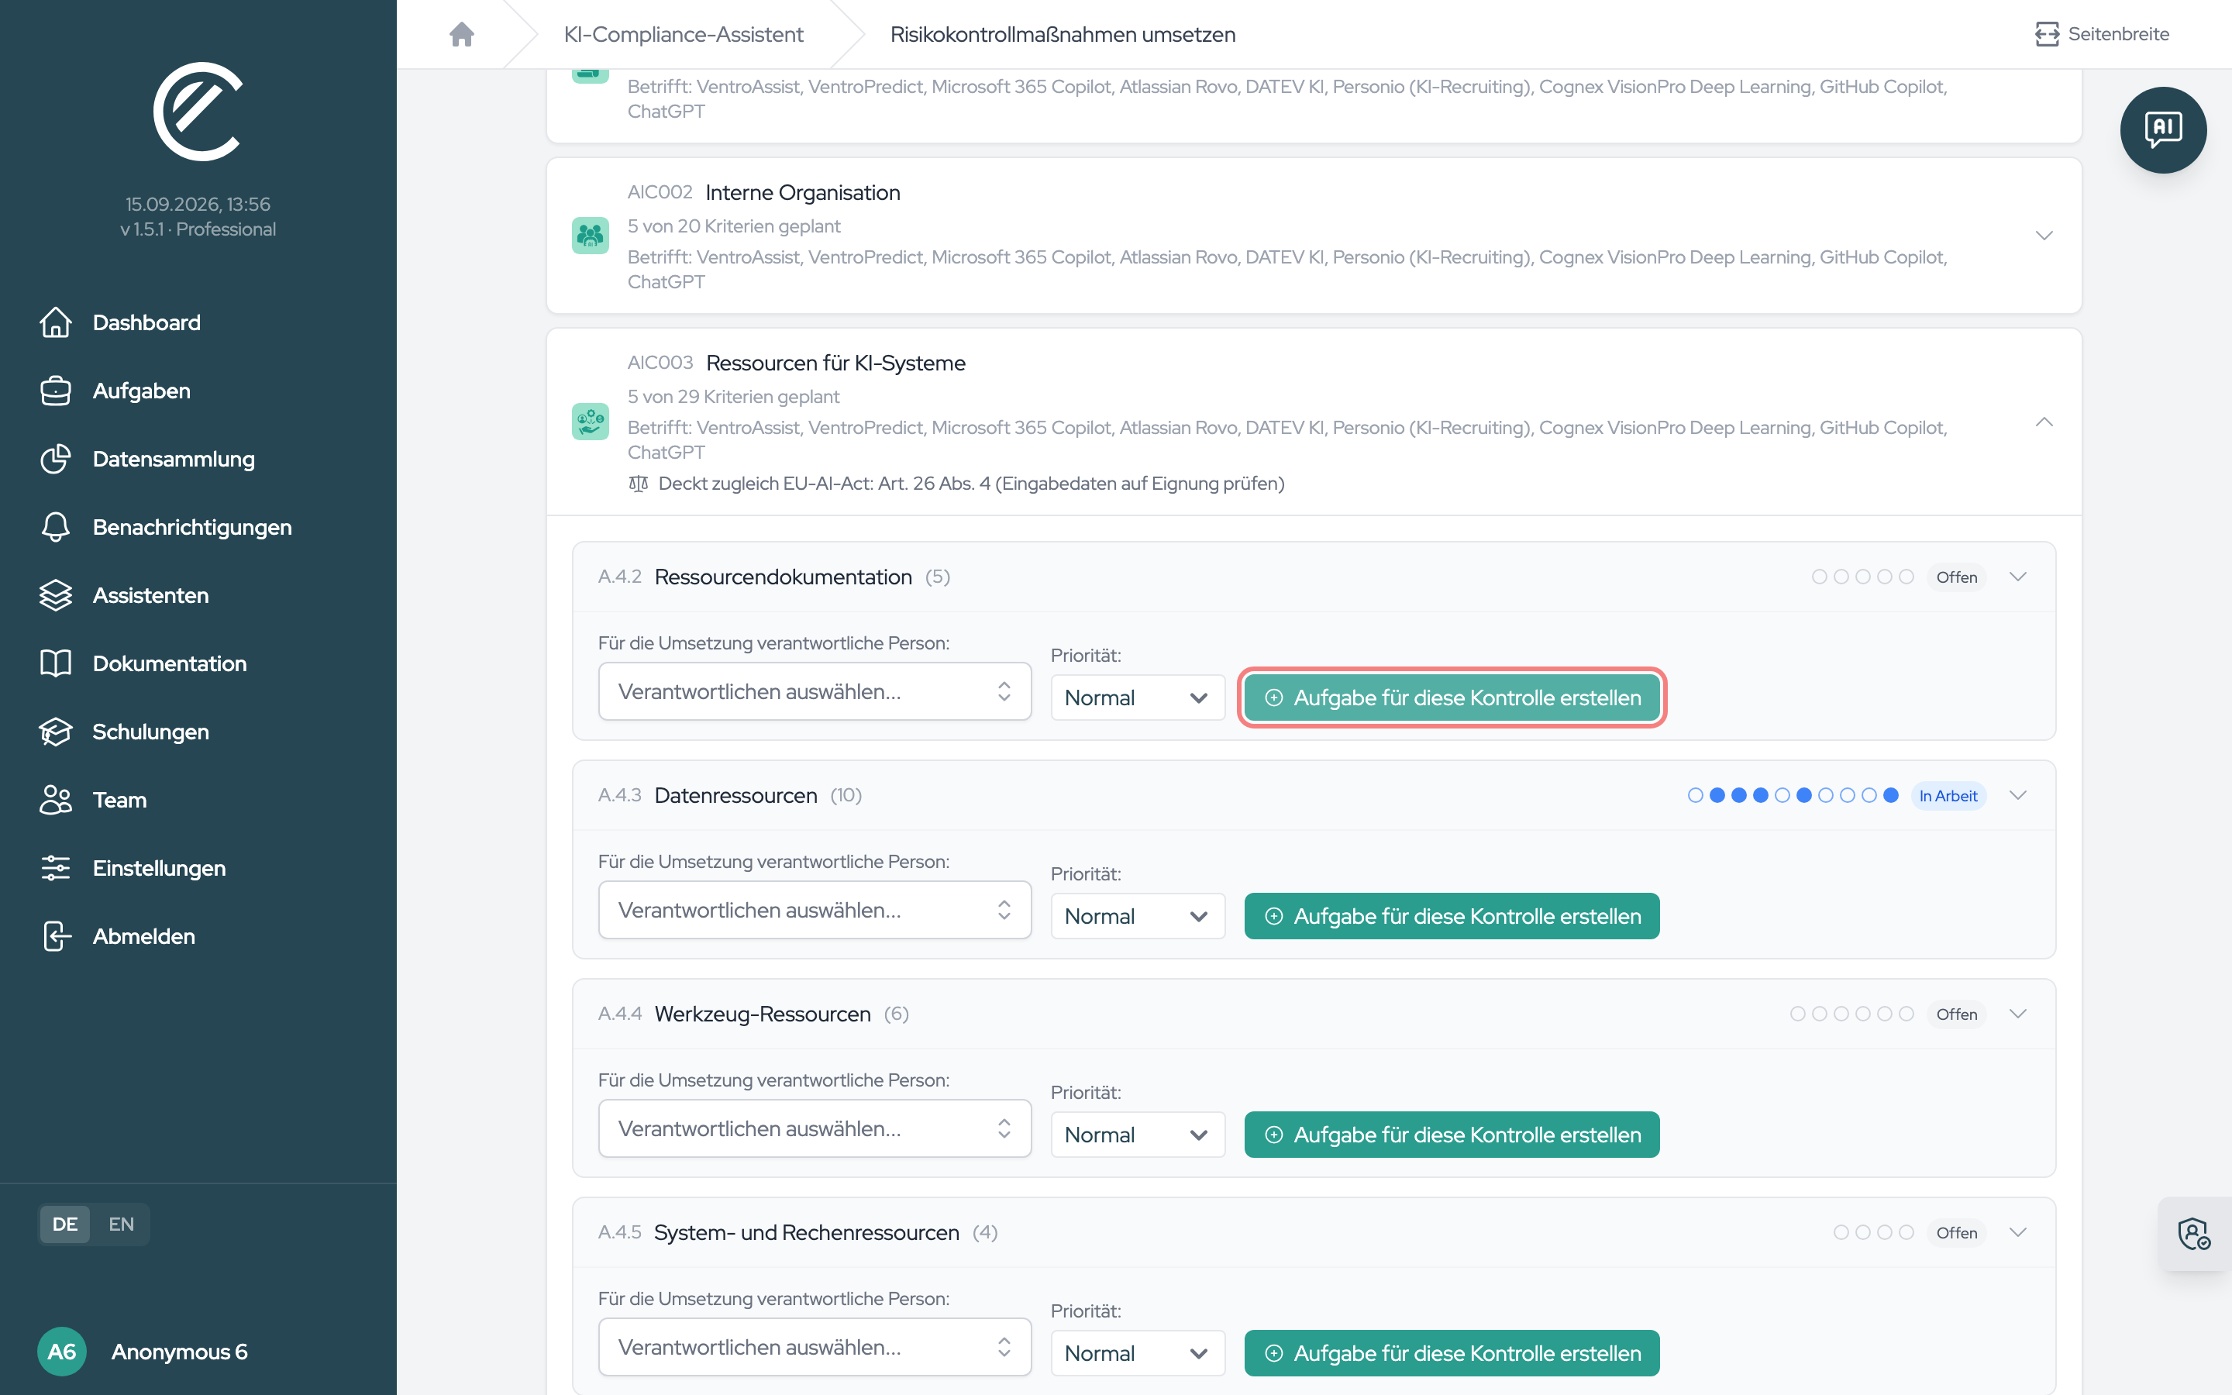The height and width of the screenshot is (1395, 2232).
Task: Switch language to EN
Action: (121, 1224)
